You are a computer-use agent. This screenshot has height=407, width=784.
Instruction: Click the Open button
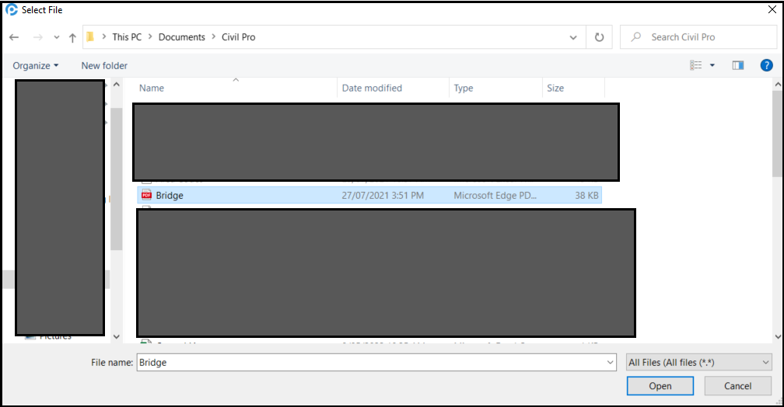660,386
